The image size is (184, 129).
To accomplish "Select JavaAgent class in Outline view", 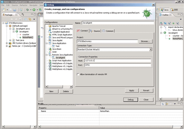I will pos(173,33).
